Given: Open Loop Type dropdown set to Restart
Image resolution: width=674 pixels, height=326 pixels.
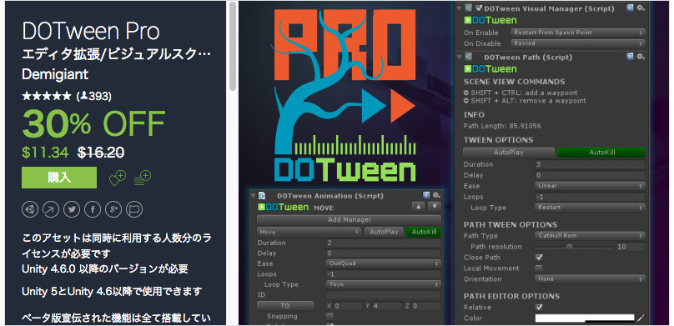Looking at the screenshot, I should [591, 208].
